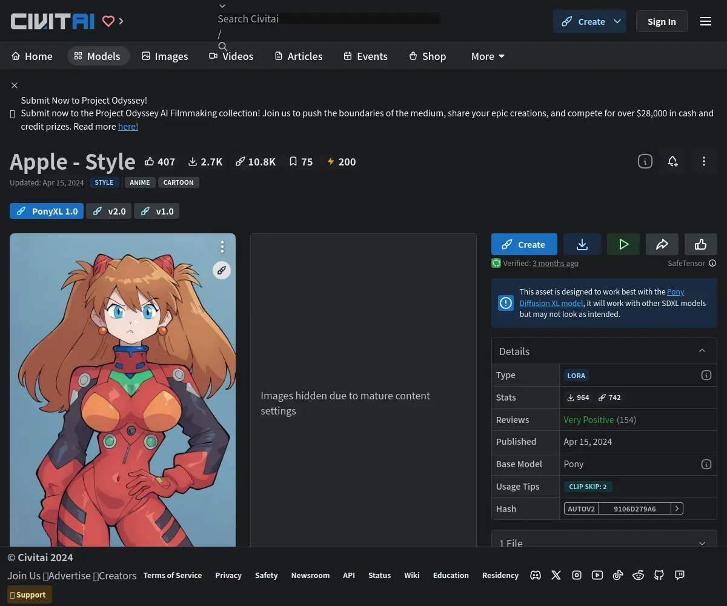Open the GitHub footer icon
Screen dimensions: 727x606
tap(659, 575)
